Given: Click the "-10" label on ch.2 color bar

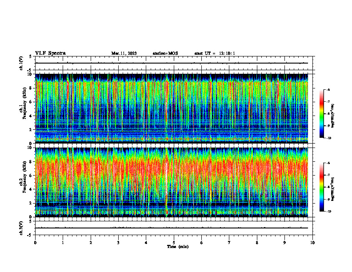Looking at the screenshot, I should 328,212.
